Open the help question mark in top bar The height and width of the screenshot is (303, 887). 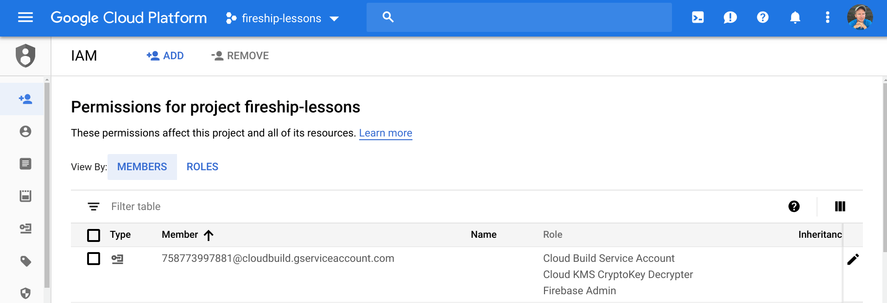(762, 18)
